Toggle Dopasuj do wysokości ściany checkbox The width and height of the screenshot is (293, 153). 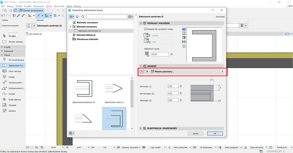[x=145, y=29]
